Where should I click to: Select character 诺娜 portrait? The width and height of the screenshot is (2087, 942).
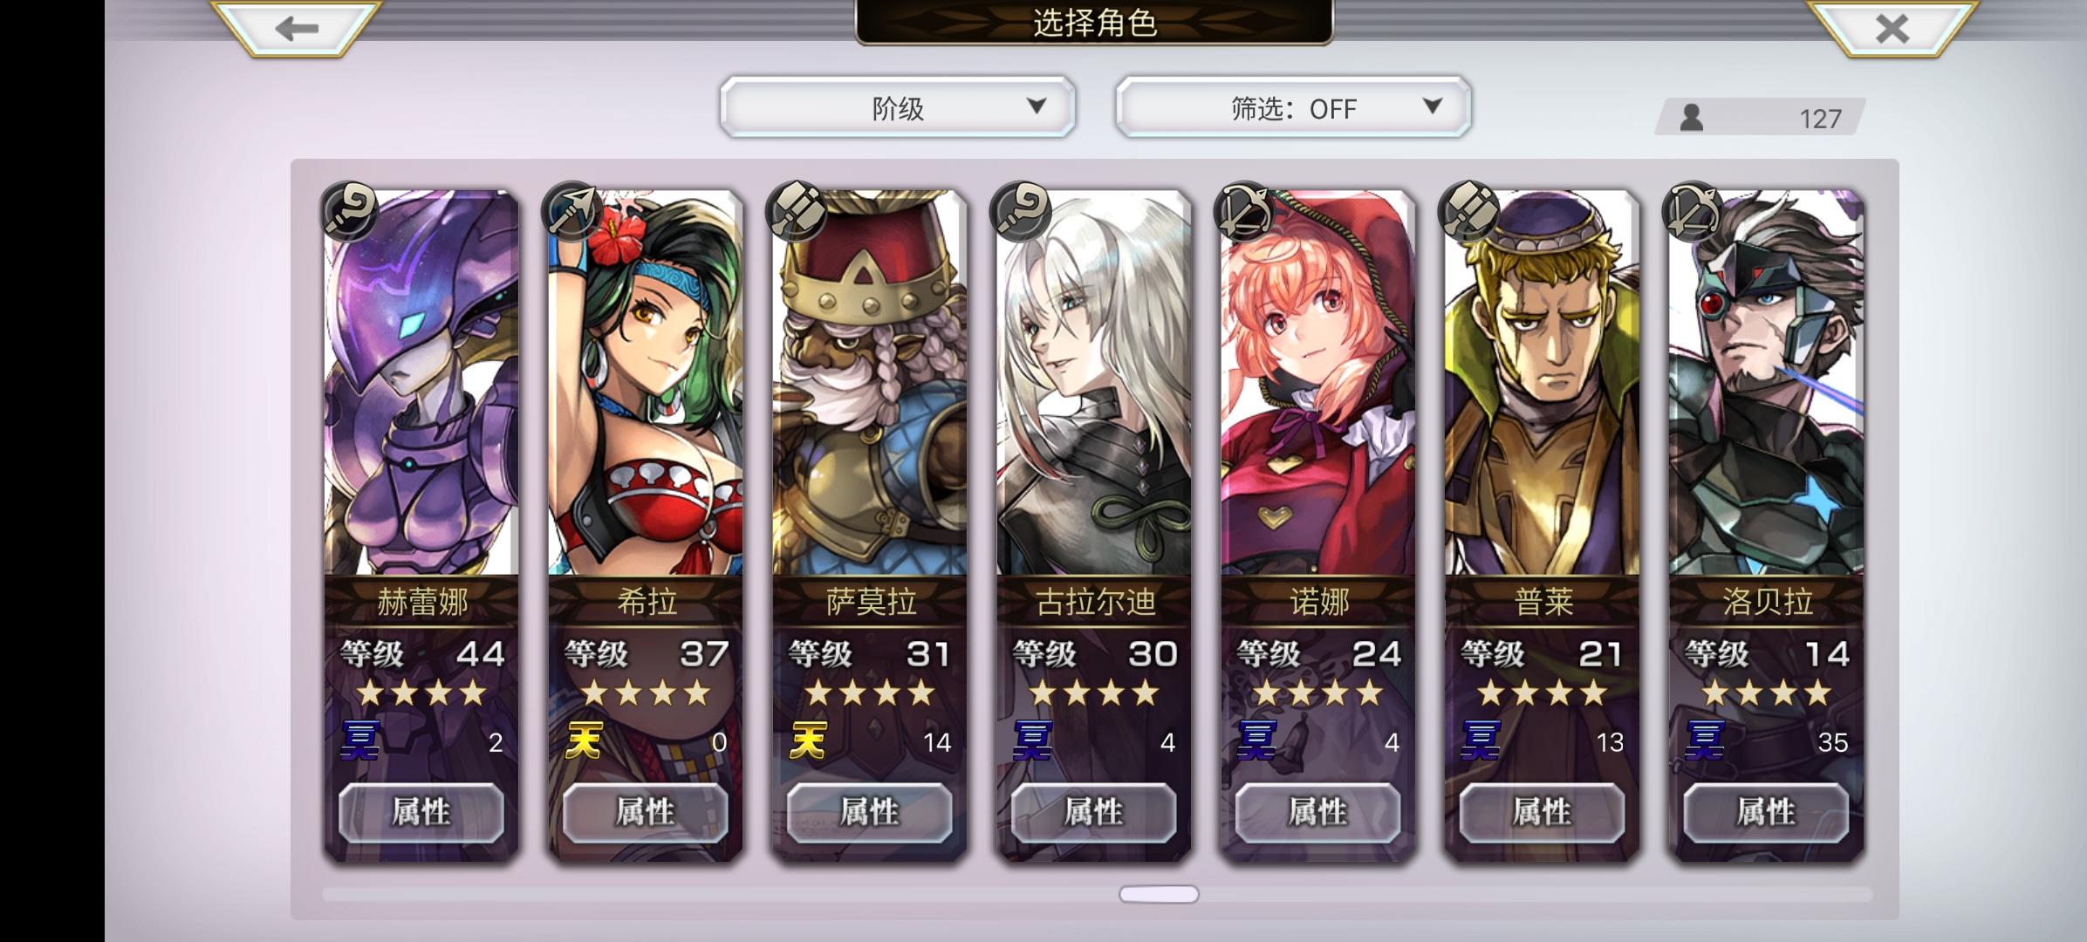(1318, 384)
